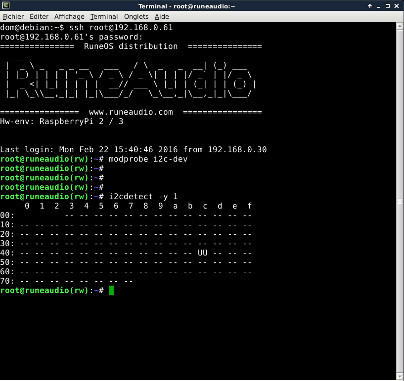Click the scrollbar down arrow
The height and width of the screenshot is (381, 404).
tap(400, 376)
